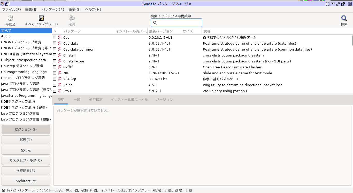Click the Debian swirl icon beside 2ping

pos(60,85)
